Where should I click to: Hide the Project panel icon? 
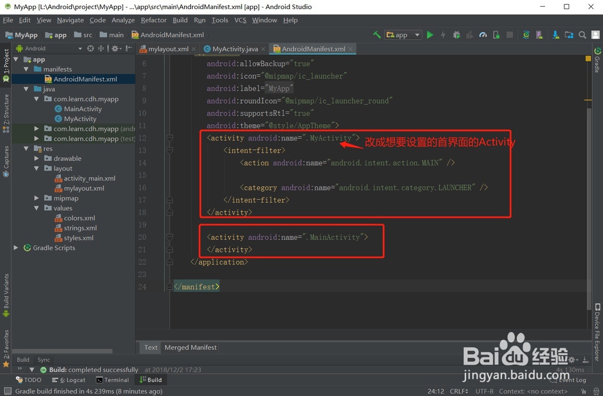(x=129, y=48)
